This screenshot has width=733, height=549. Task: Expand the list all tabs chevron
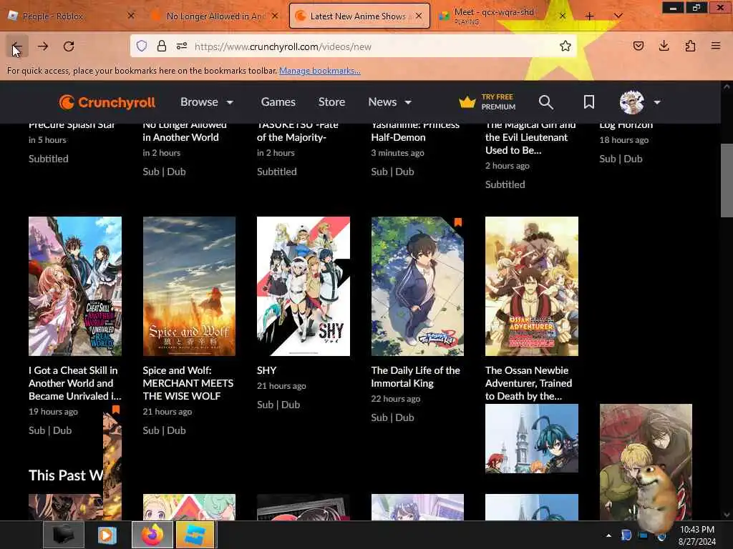[618, 16]
